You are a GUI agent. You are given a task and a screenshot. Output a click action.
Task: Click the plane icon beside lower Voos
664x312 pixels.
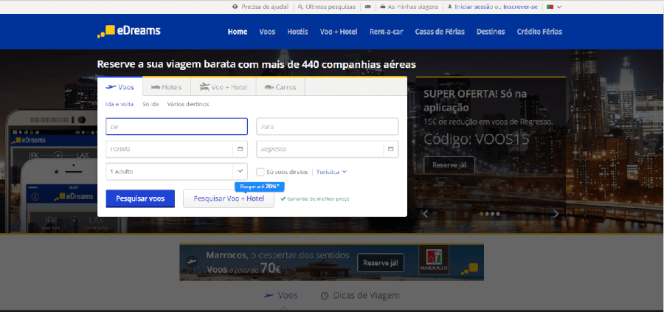tap(268, 296)
